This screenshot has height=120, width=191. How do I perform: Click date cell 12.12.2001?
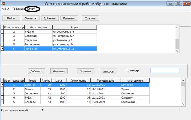click(x=106, y=85)
